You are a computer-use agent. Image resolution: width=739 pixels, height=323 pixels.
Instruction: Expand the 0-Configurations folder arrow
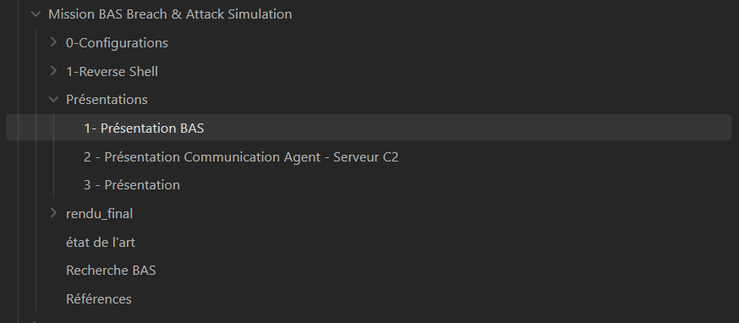tap(53, 42)
